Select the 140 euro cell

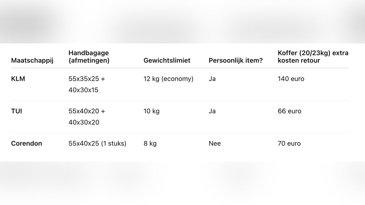(x=291, y=79)
